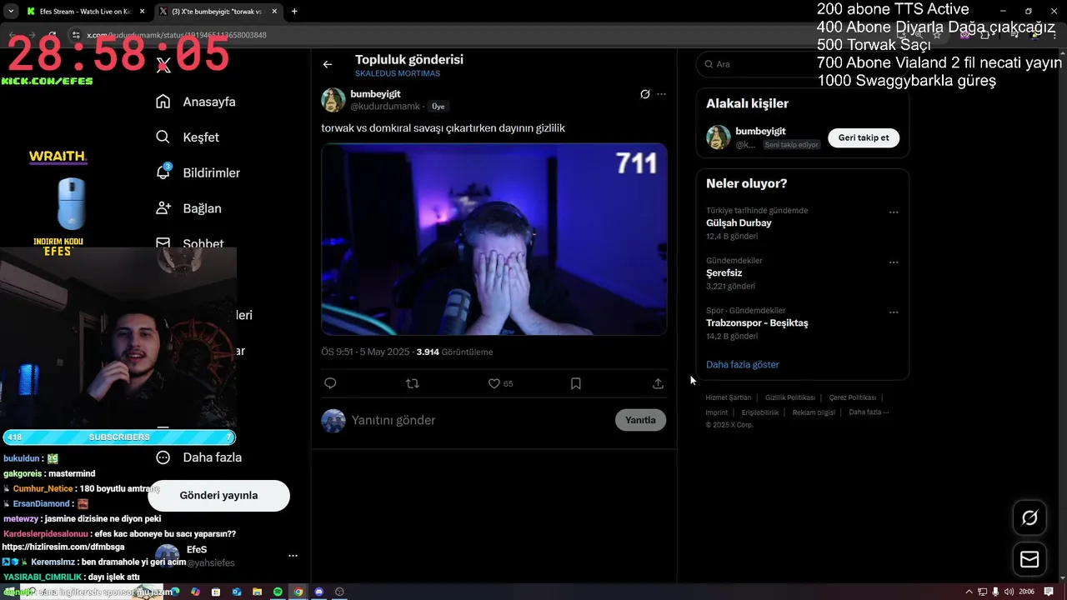Open the Trabzonspor - Beşiktaş trend

coord(757,323)
